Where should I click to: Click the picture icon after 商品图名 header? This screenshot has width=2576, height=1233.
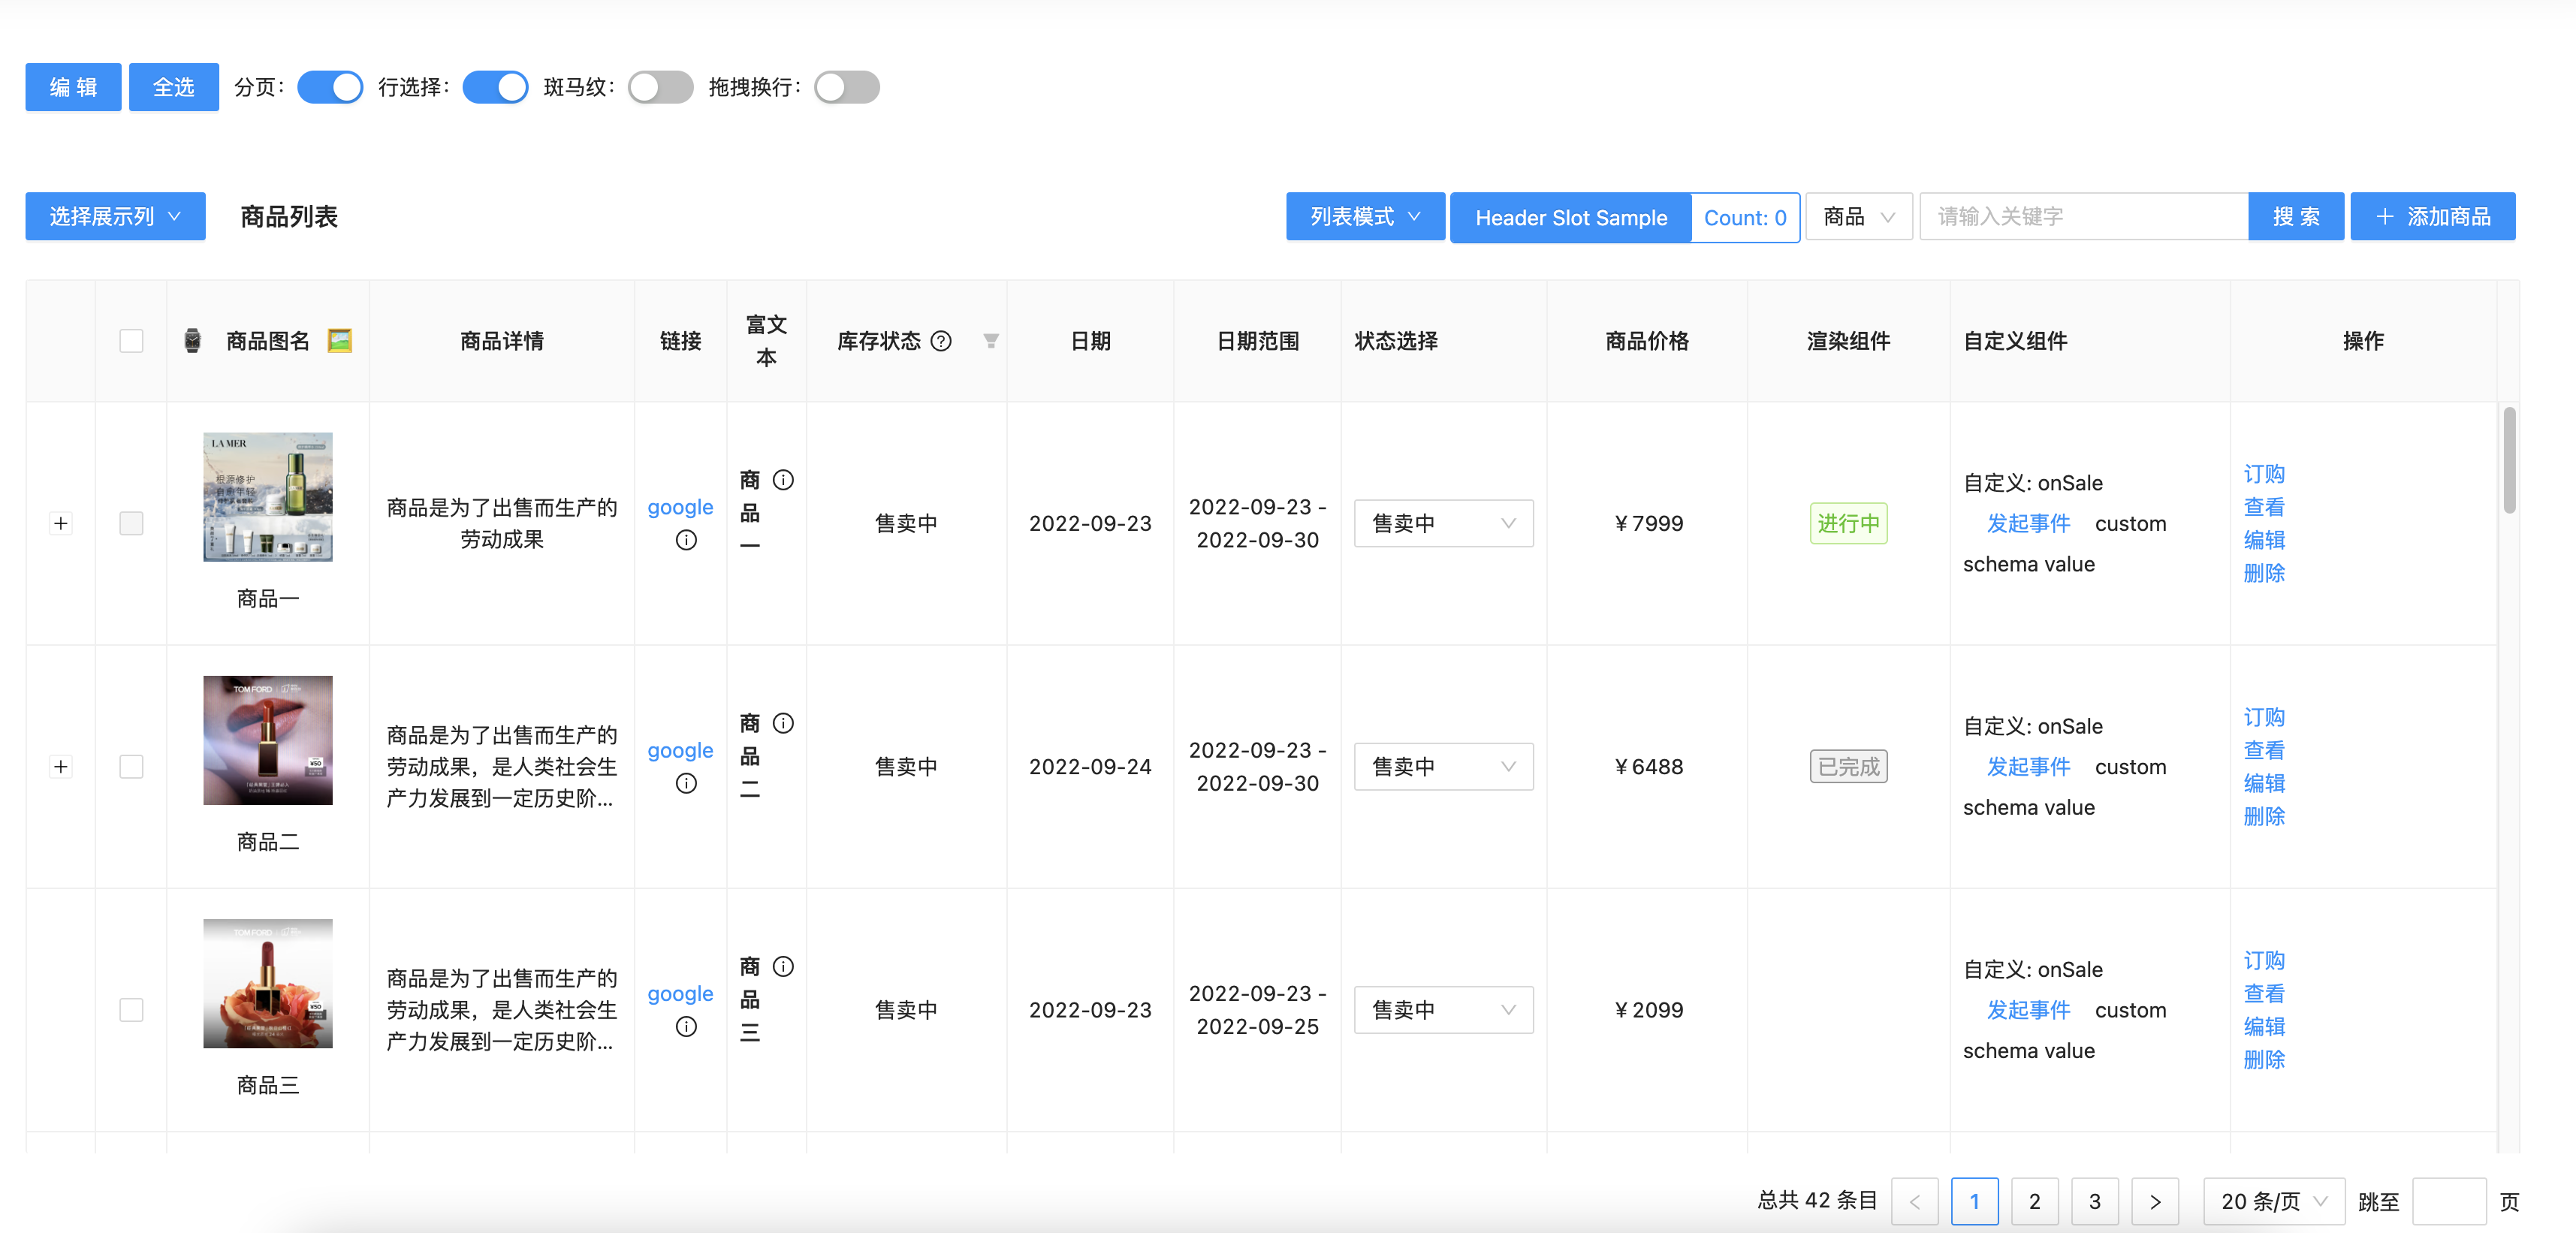(x=340, y=341)
